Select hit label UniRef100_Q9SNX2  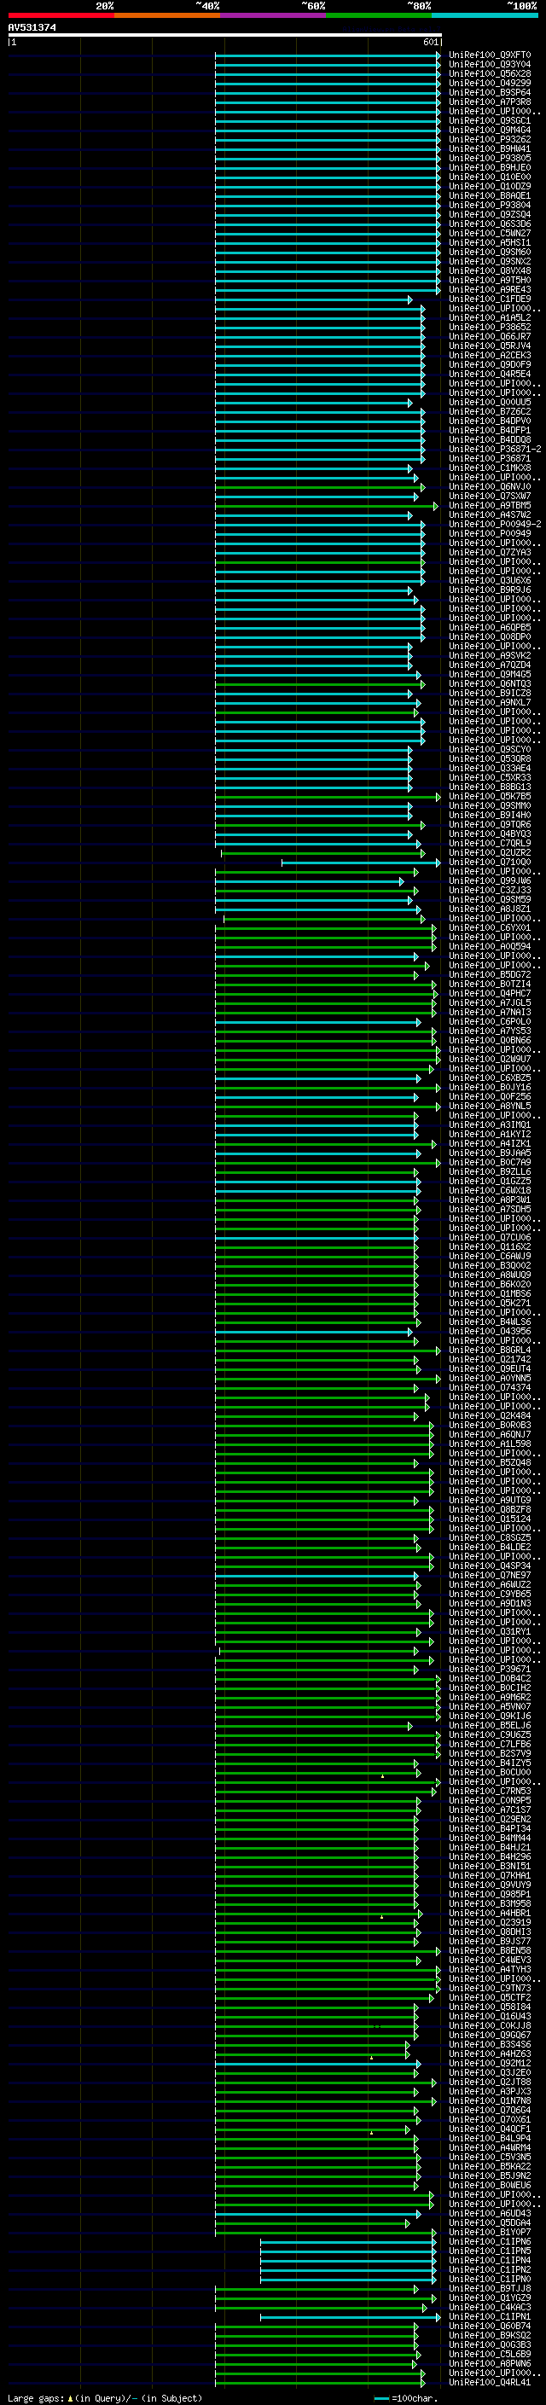click(x=489, y=261)
